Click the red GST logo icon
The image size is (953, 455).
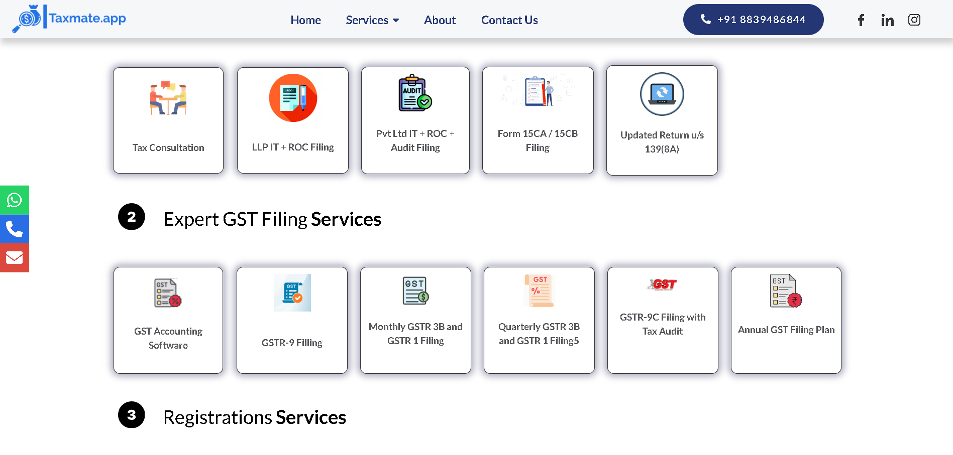pos(663,284)
